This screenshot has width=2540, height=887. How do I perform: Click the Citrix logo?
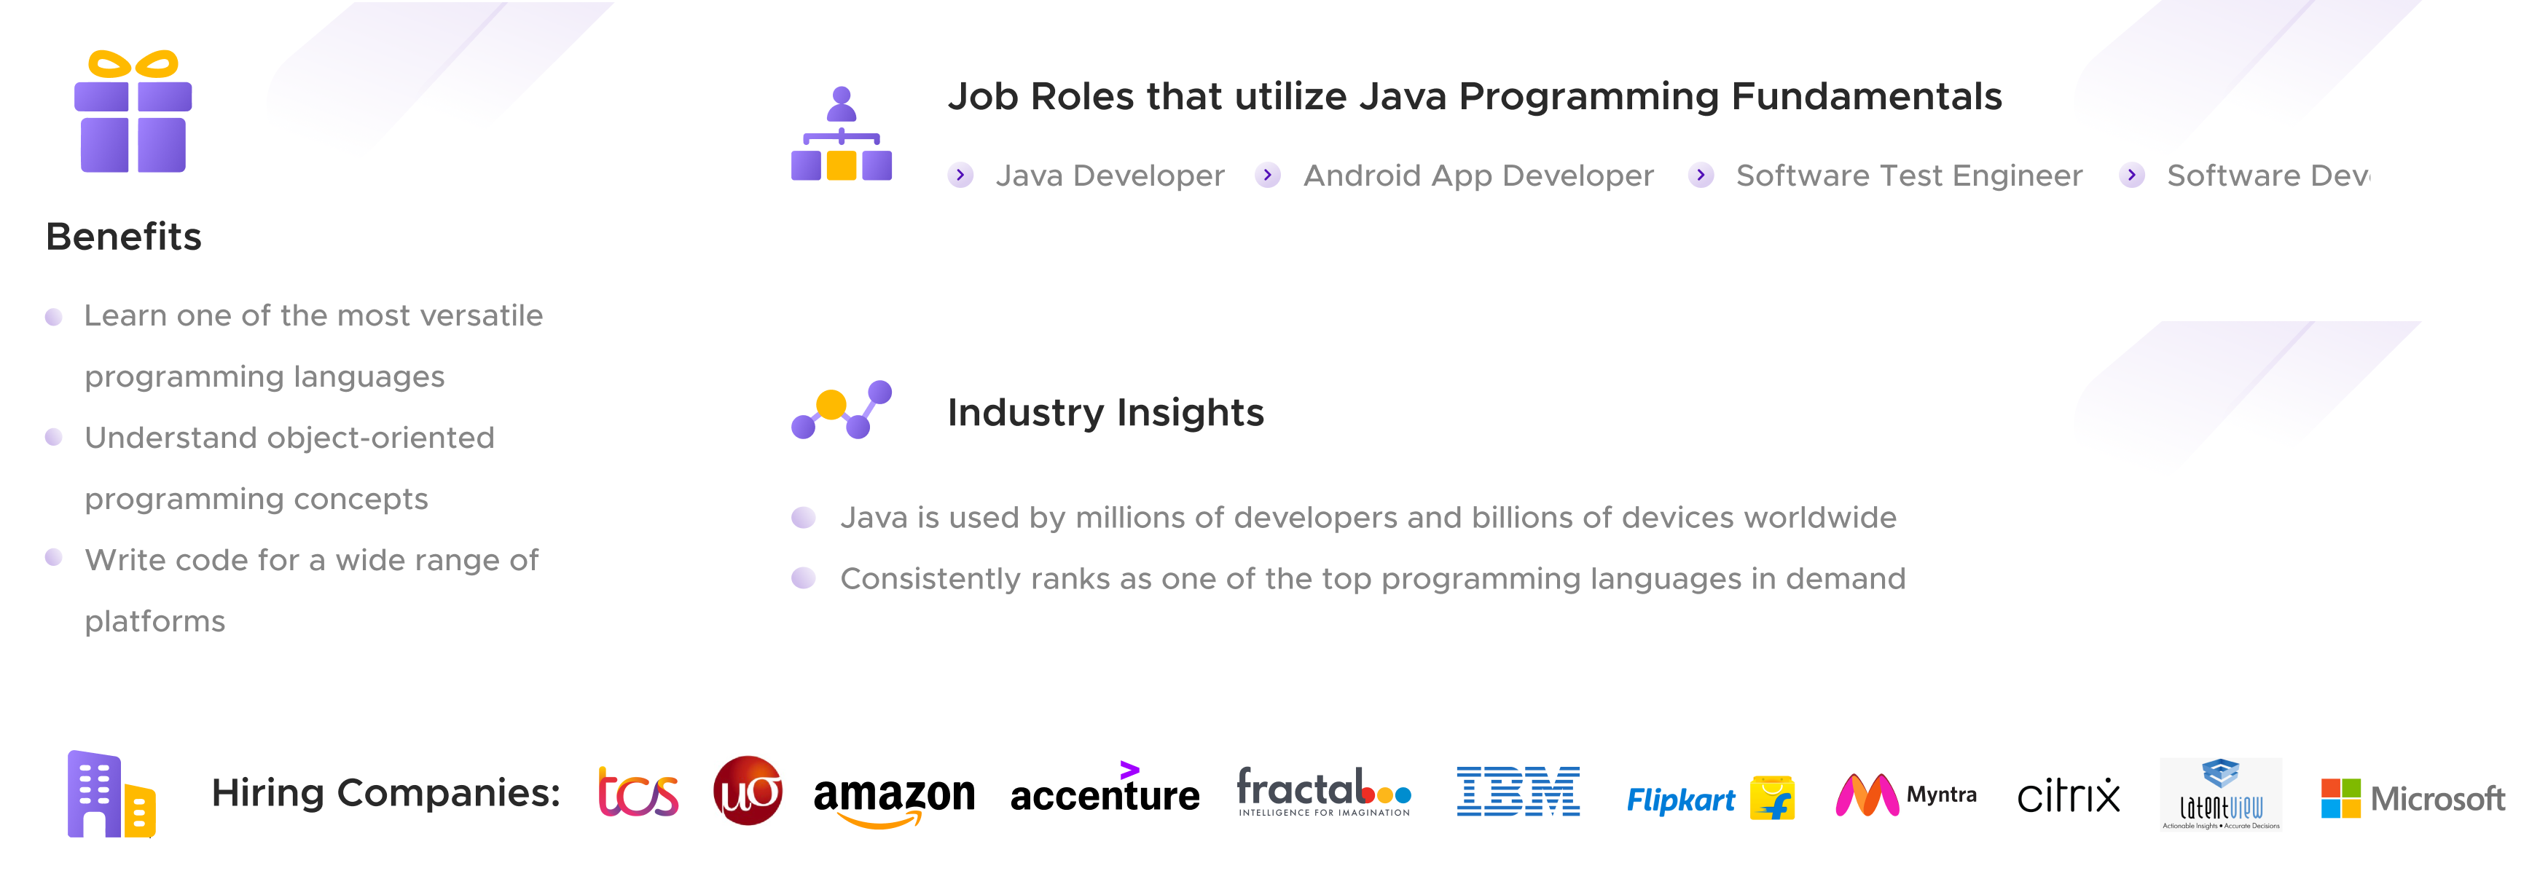tap(2069, 795)
